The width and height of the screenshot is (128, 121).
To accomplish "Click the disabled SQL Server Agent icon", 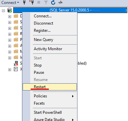I will tap(16, 63).
